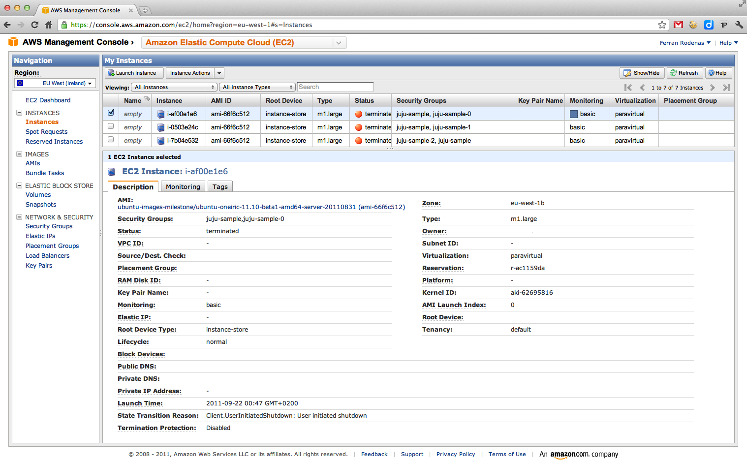Click the Name column edit icon

[147, 99]
